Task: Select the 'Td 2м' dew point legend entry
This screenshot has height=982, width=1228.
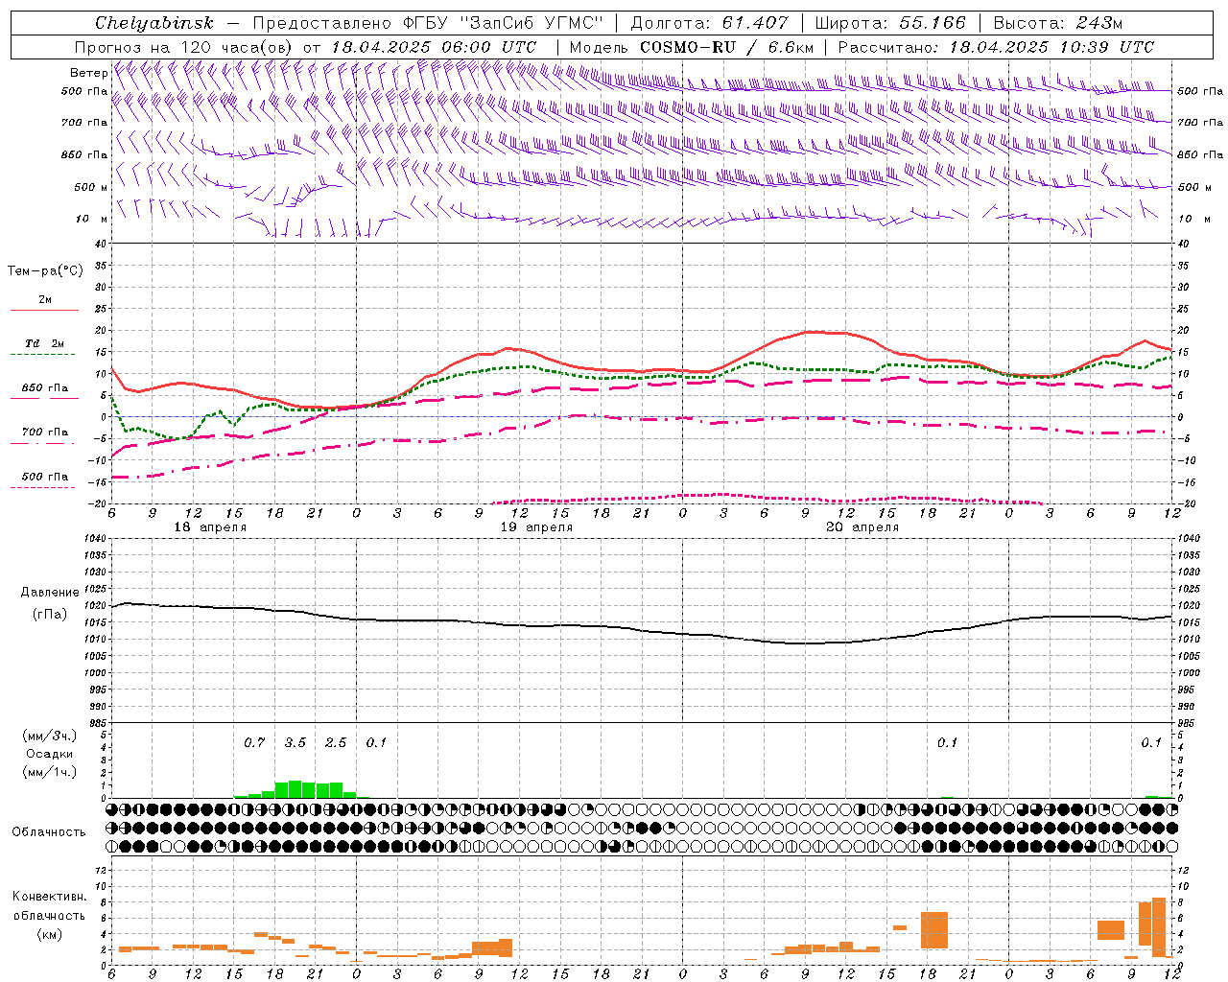Action: click(45, 343)
